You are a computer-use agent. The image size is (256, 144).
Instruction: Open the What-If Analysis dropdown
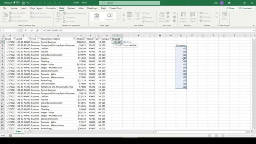point(183,17)
